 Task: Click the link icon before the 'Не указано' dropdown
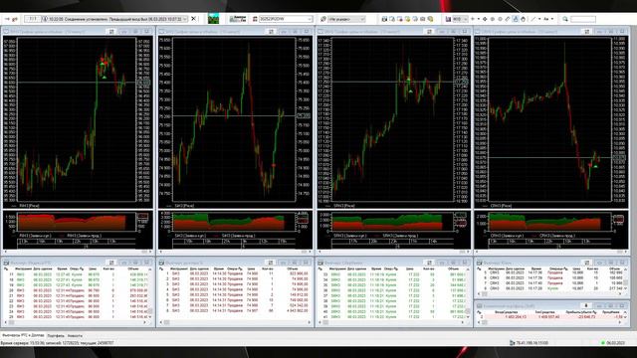[323, 19]
